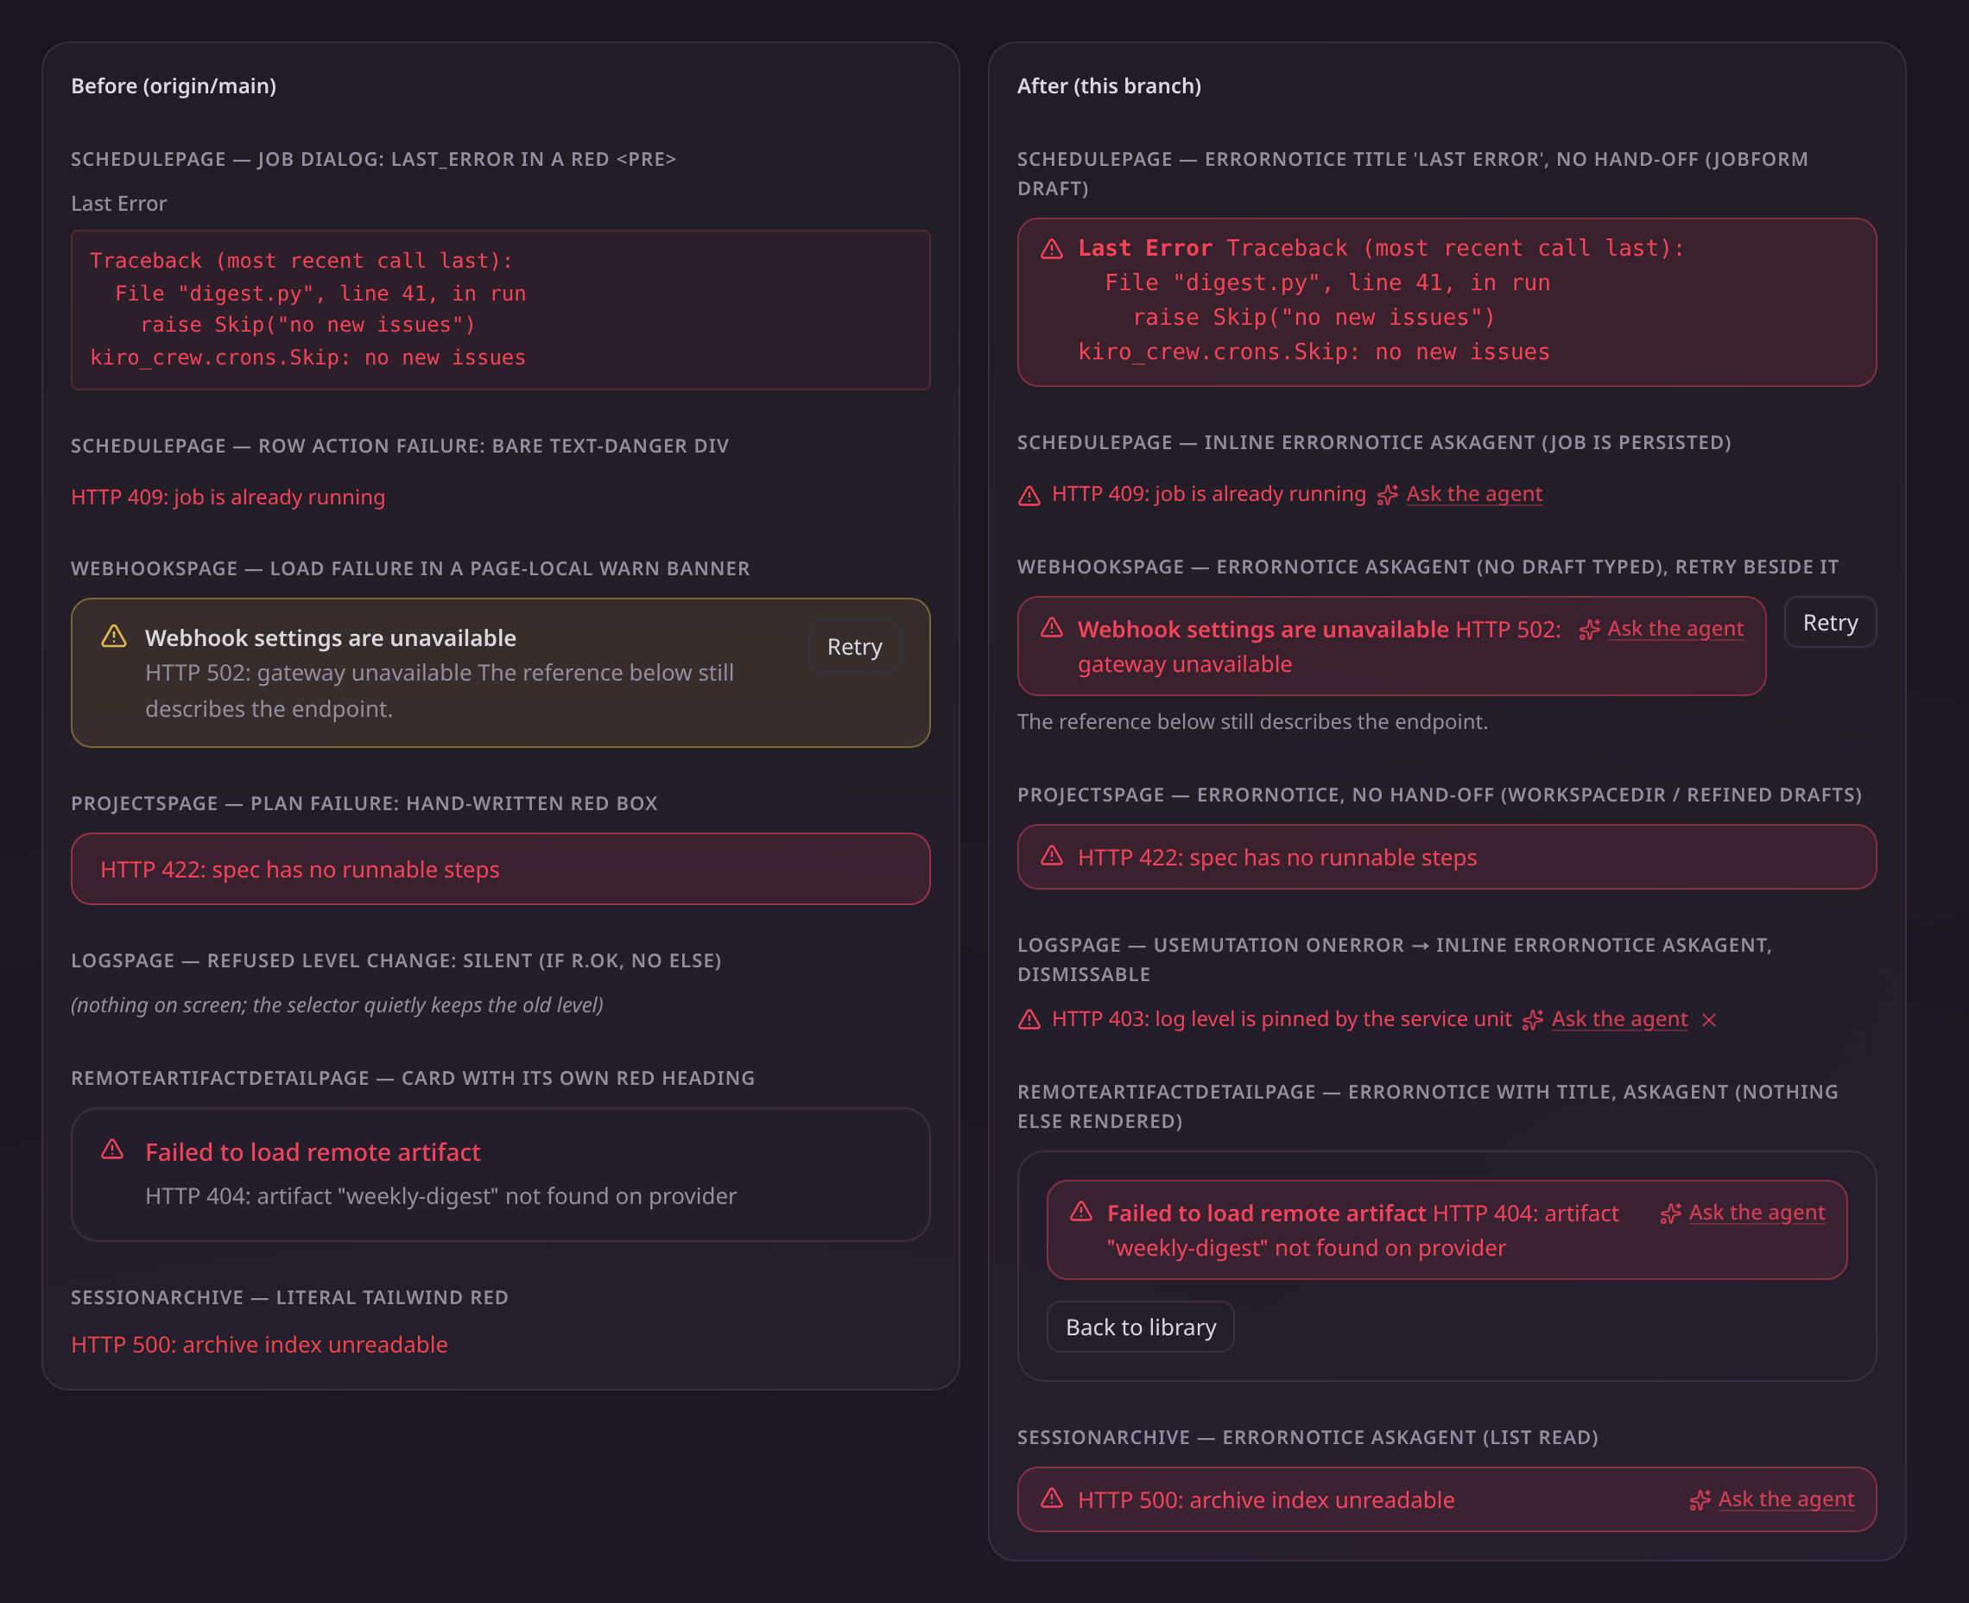Open Ask the agent for webhook 502 error

tap(1675, 629)
